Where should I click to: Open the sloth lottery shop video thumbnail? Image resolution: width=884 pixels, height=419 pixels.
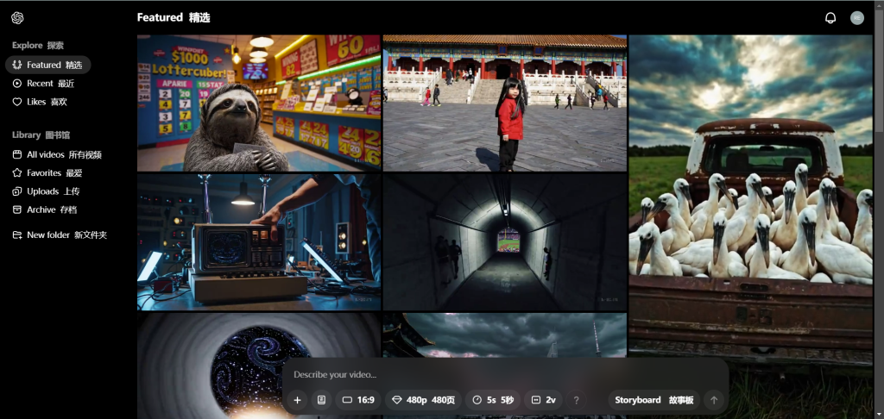[x=258, y=103]
